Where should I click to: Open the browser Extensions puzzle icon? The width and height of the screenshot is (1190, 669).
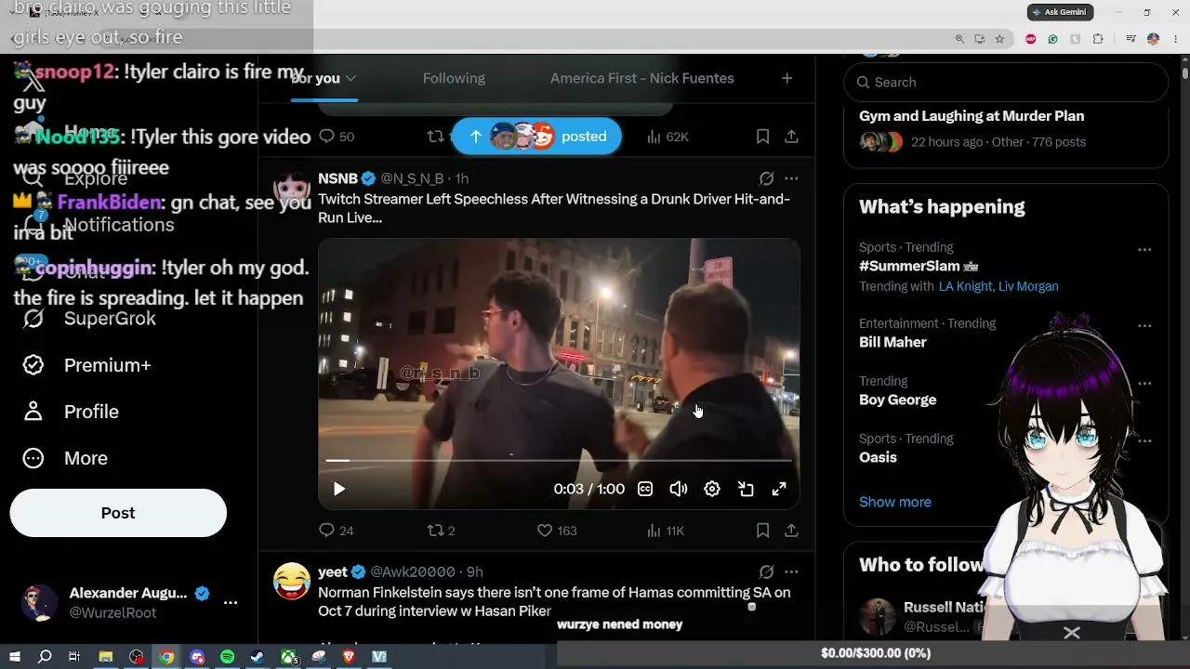pos(1098,39)
